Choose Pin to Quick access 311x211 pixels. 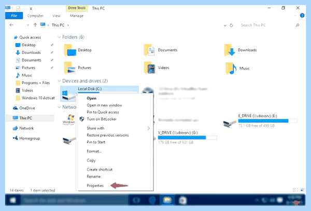pyautogui.click(x=103, y=112)
